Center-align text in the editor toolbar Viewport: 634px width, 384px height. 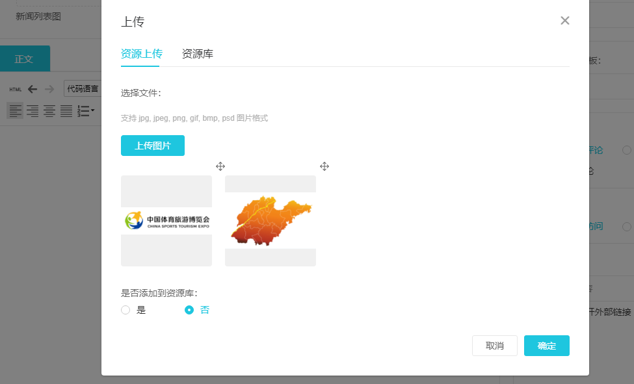pyautogui.click(x=49, y=110)
